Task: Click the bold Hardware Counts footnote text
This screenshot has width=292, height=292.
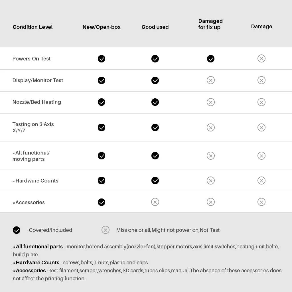Action: click(x=37, y=263)
